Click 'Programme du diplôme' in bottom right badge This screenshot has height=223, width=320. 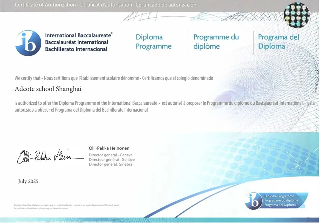(x=281, y=200)
